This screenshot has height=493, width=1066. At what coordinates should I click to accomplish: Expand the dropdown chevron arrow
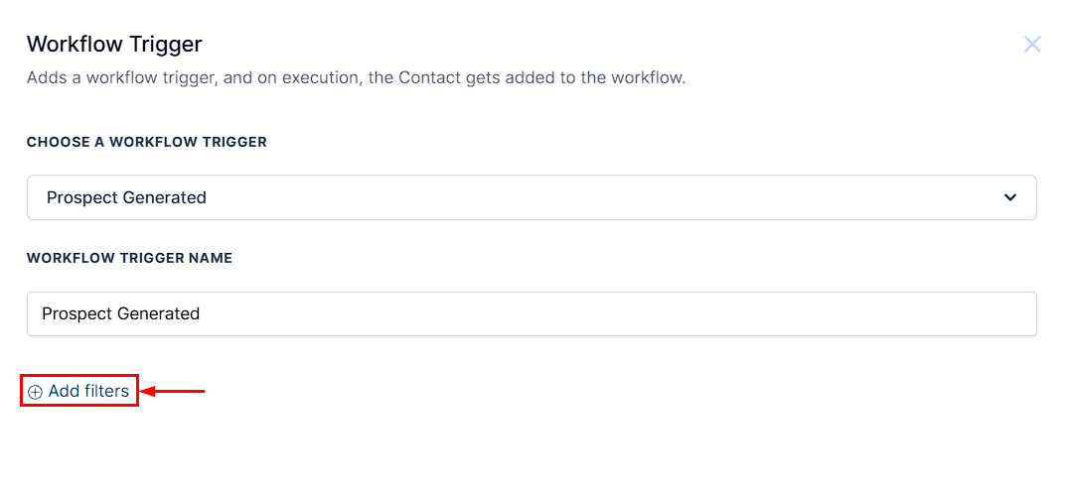[1010, 197]
